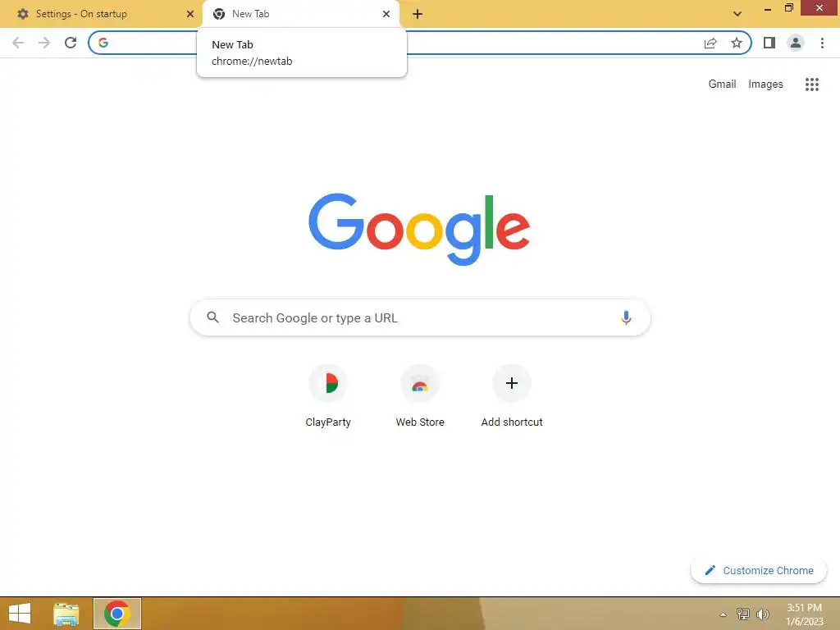840x630 pixels.
Task: Open File Explorer from the taskbar
Action: [x=66, y=614]
